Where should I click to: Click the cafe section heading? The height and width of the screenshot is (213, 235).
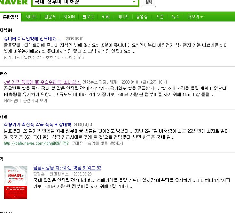[x=4, y=117]
